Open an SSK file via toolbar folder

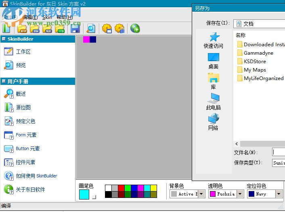point(35,28)
